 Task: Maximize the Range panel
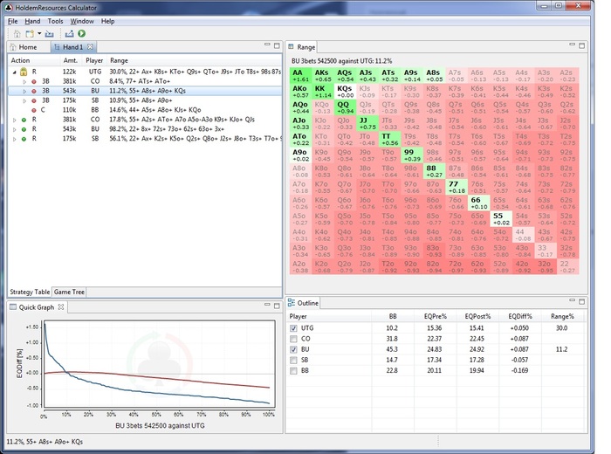tap(583, 46)
